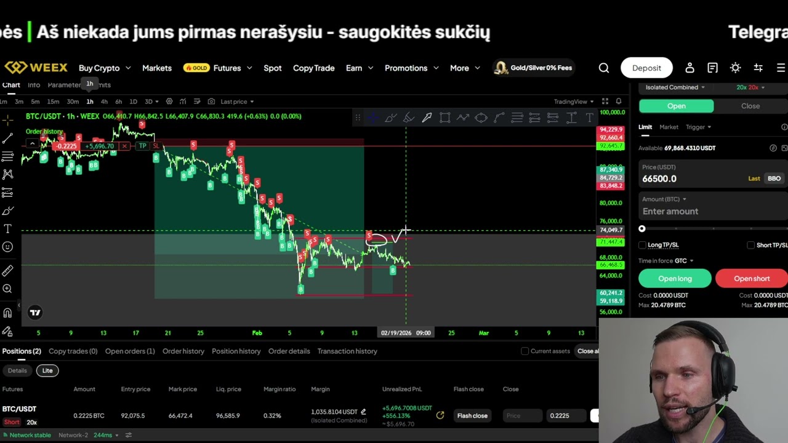Image resolution: width=788 pixels, height=443 pixels.
Task: Open Last price dropdown on chart
Action: tap(237, 102)
